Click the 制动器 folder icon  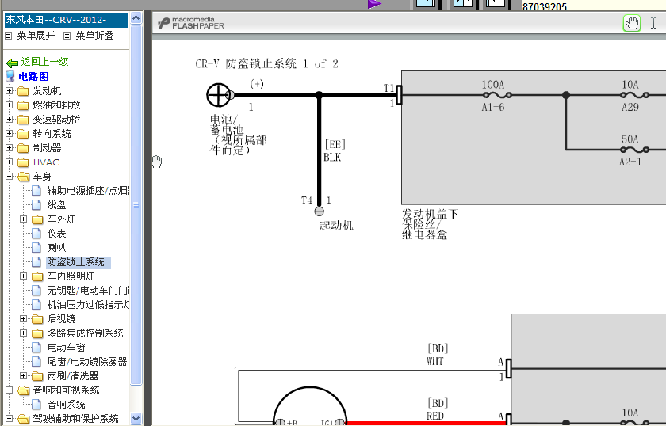click(23, 148)
